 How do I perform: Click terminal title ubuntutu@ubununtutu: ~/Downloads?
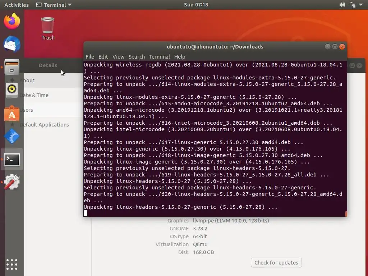click(215, 47)
